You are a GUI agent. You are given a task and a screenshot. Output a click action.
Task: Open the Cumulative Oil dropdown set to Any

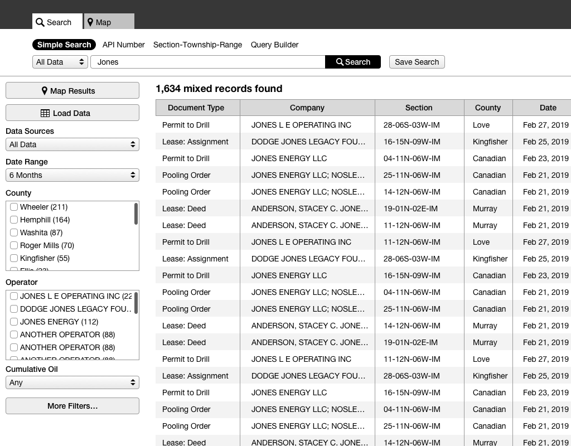click(x=72, y=382)
